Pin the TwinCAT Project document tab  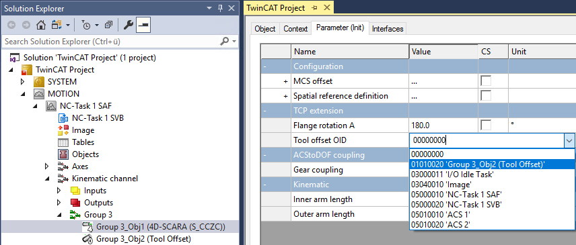[314, 7]
